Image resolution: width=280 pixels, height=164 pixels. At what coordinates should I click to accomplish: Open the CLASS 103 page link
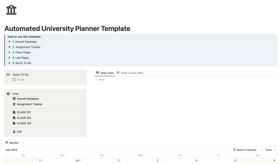(24, 123)
